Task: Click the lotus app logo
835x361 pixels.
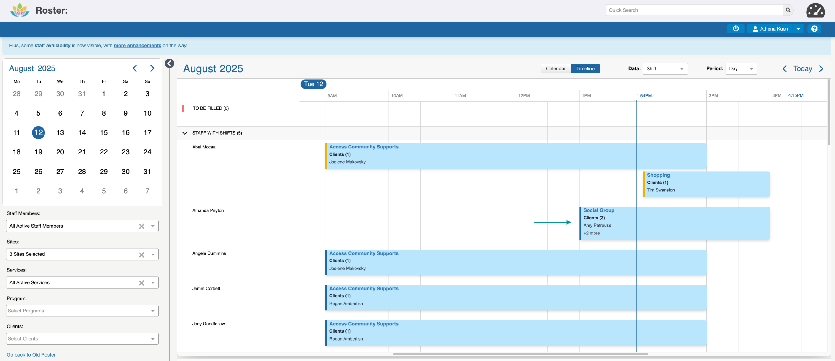Action: pyautogui.click(x=20, y=10)
